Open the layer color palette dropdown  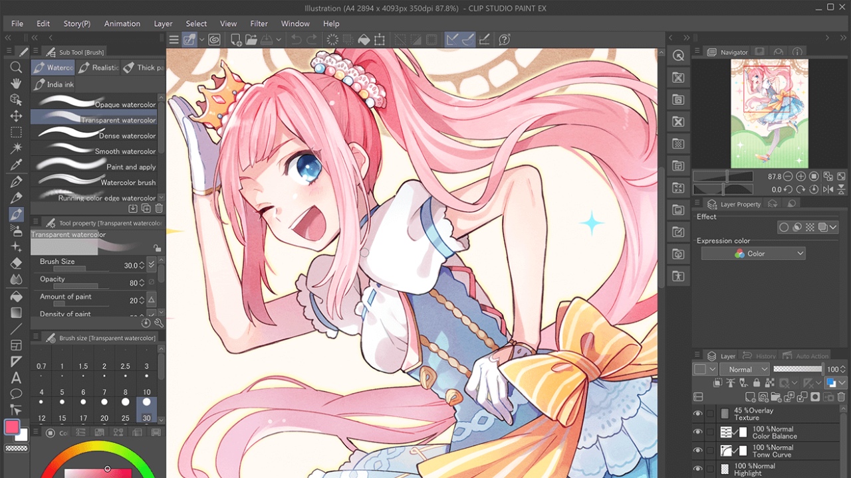click(x=705, y=369)
